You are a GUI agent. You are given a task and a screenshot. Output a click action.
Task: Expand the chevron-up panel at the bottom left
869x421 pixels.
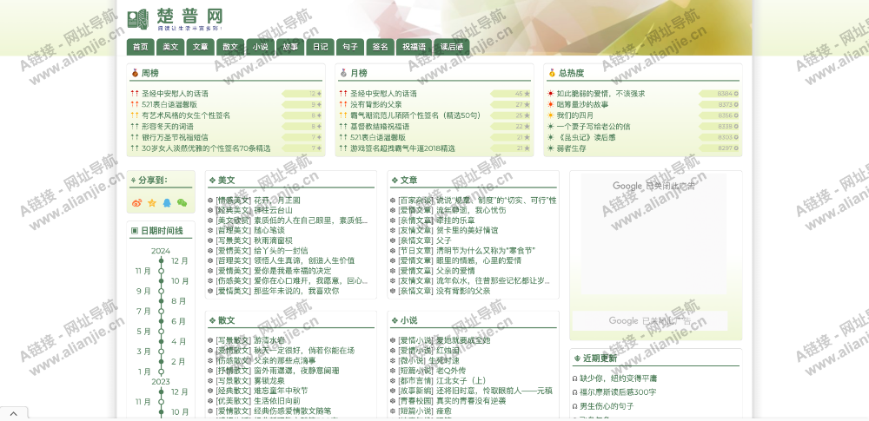pos(13,414)
